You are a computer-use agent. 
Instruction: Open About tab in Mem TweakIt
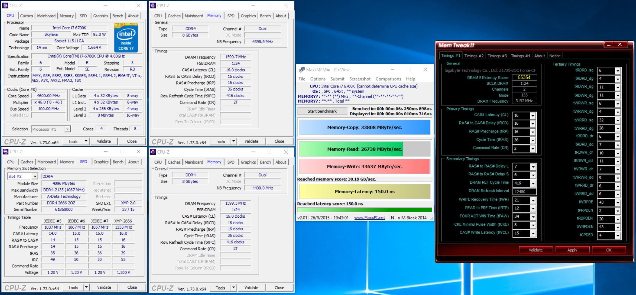(x=540, y=56)
